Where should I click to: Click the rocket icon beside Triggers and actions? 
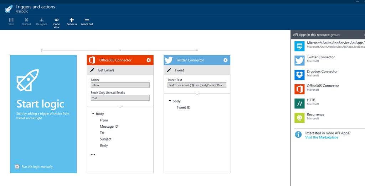coord(9,9)
